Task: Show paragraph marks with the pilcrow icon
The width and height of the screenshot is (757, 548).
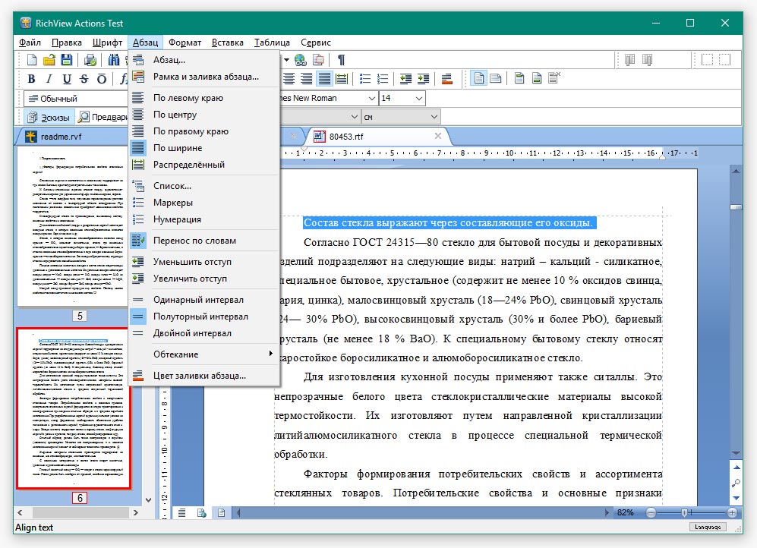Action: [x=341, y=60]
